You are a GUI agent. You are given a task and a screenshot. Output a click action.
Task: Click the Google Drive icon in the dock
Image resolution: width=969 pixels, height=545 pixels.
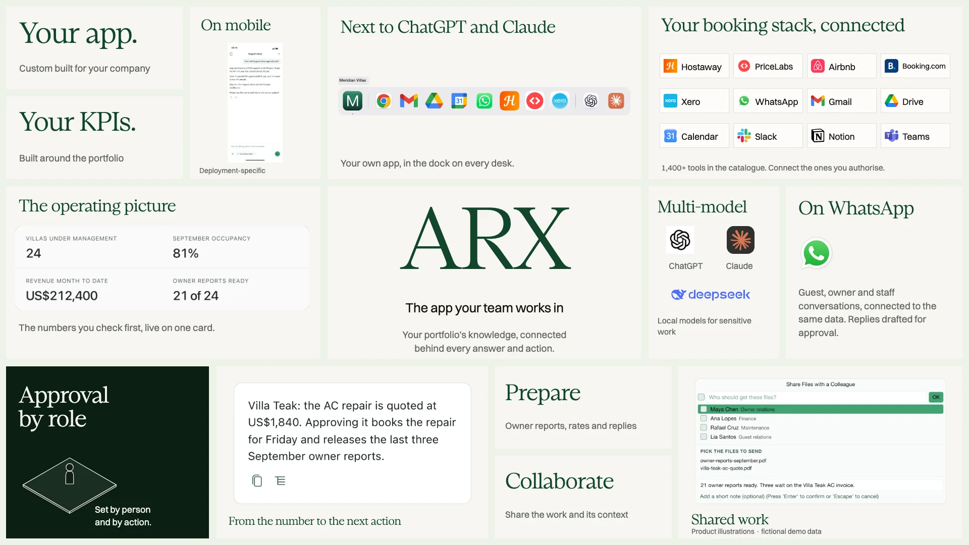[x=434, y=101]
